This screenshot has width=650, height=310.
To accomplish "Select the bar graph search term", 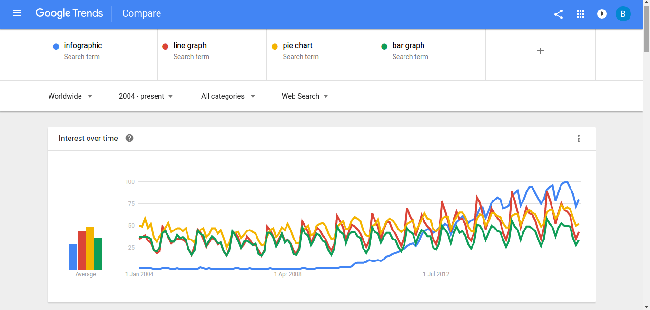I will pyautogui.click(x=408, y=46).
